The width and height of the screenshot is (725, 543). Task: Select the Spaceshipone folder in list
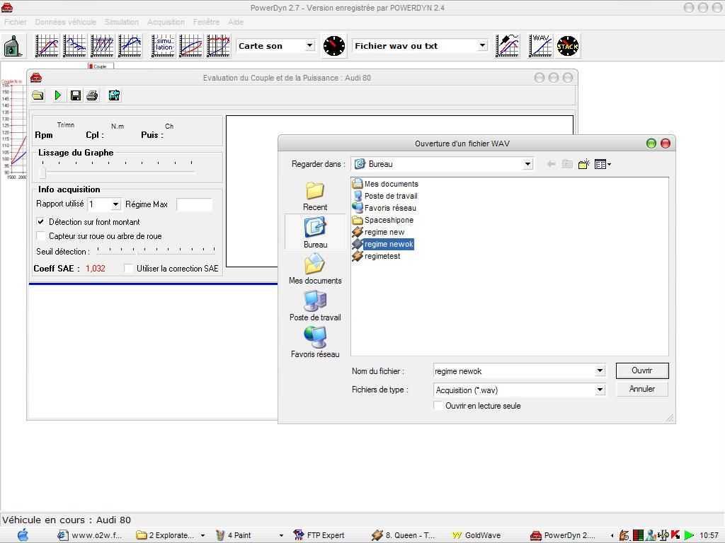(383, 220)
